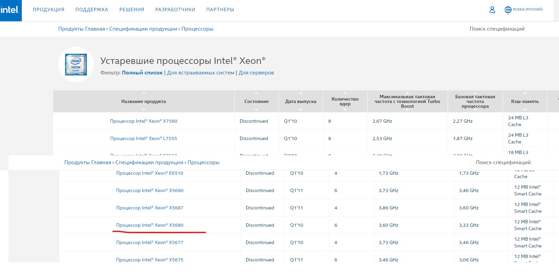Select RUSSIA (РУССКИЙ) region selector

pos(528,10)
